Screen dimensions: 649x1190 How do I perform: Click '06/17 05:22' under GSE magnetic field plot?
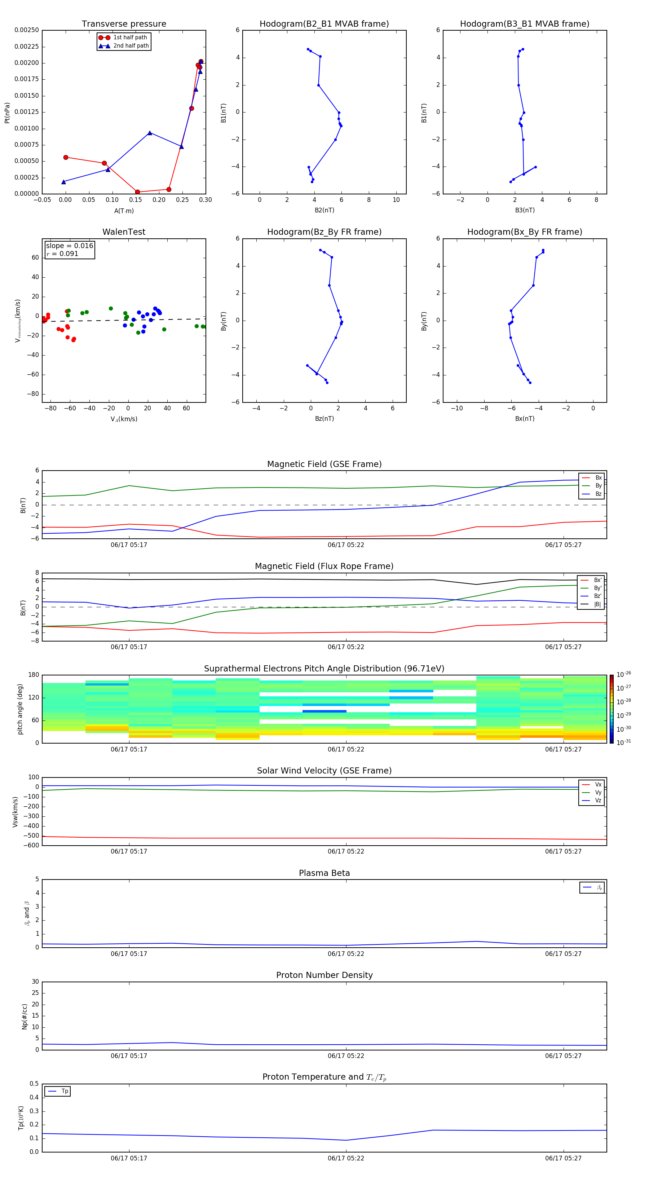346,545
